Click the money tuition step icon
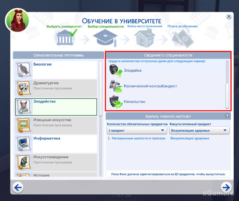This screenshot has width=239, height=201. pyautogui.click(x=182, y=39)
